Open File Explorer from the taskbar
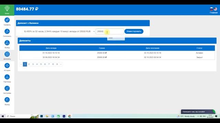The height and width of the screenshot is (123, 220). (x=47, y=116)
